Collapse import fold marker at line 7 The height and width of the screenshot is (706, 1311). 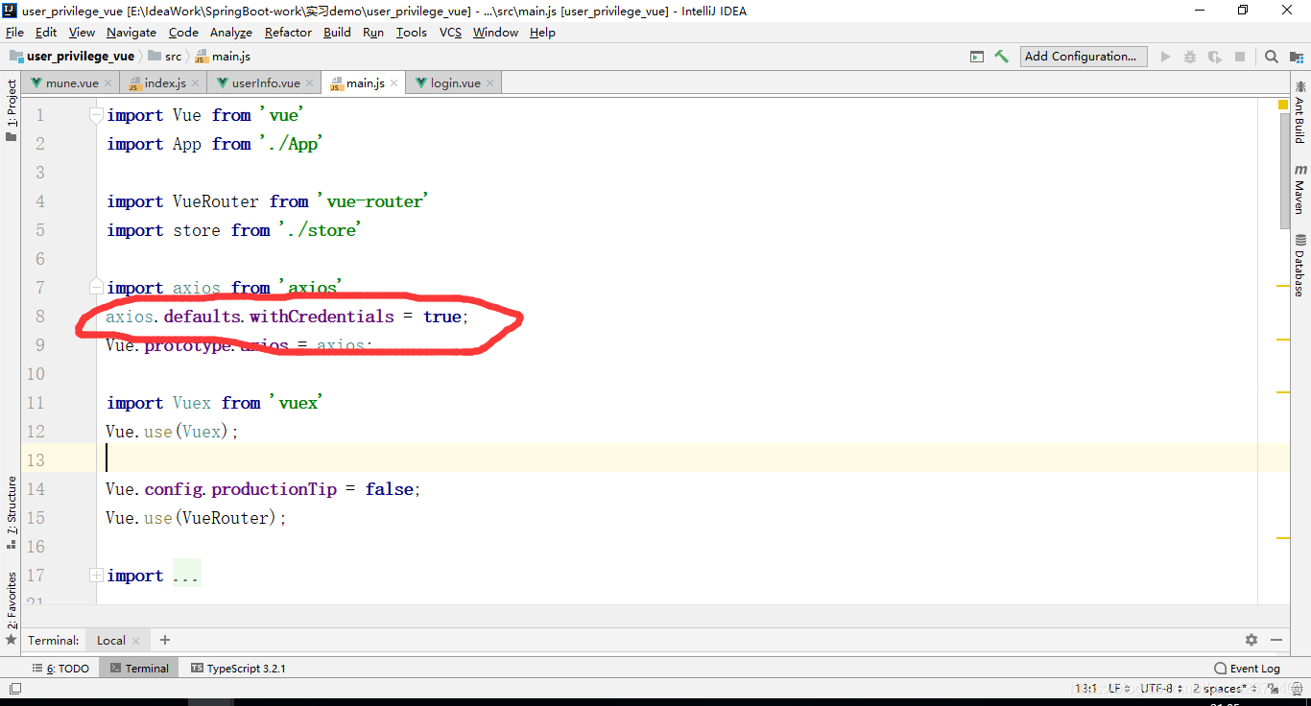(x=96, y=286)
